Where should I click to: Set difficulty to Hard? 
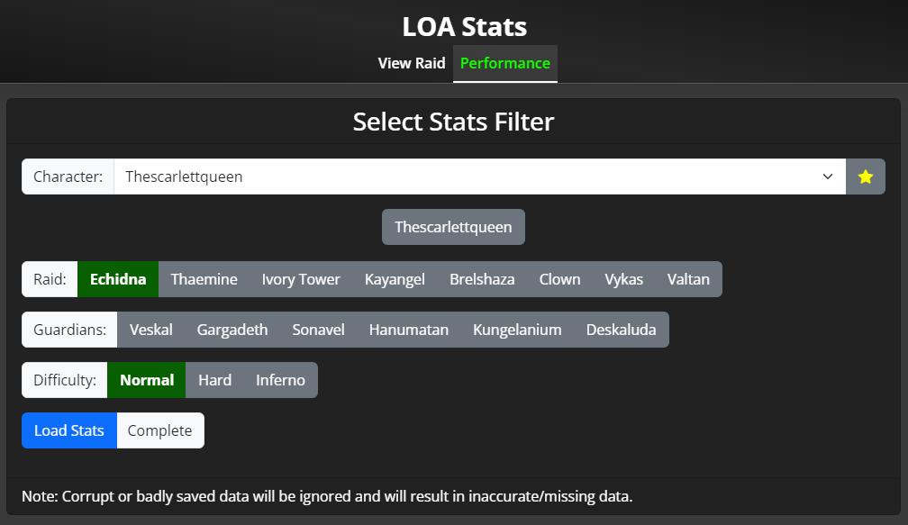214,380
